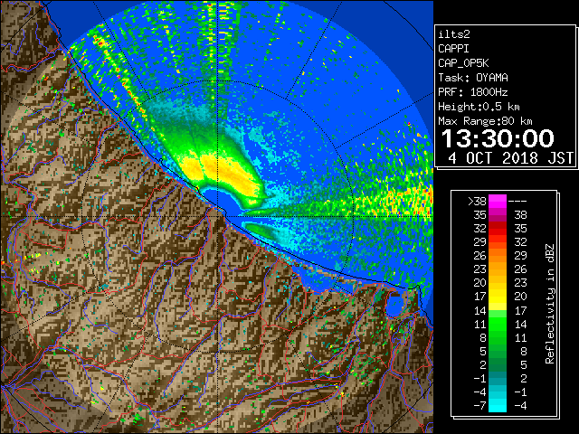Image resolution: width=579 pixels, height=434 pixels.
Task: Click the 'ilts2' label in info box
Action: 454,34
